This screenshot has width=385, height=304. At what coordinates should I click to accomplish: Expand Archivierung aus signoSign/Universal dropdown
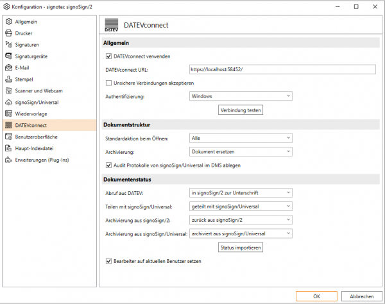(x=241, y=233)
